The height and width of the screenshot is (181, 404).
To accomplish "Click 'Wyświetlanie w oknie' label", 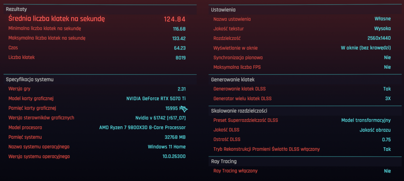I will pyautogui.click(x=236, y=48).
